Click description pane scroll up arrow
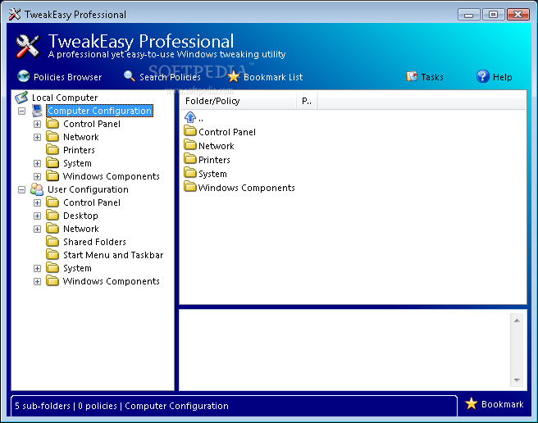538x423 pixels. [517, 321]
